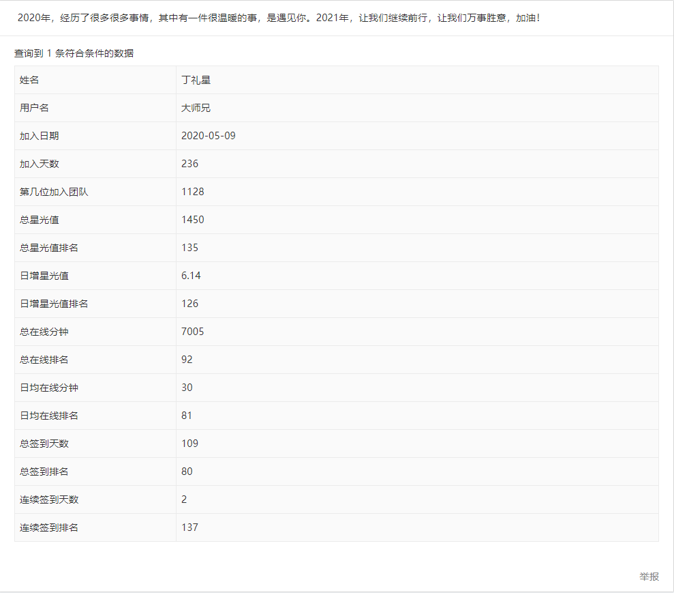
Task: Click the 查询到 1 条符合条件的数据 text
Action: [x=74, y=53]
